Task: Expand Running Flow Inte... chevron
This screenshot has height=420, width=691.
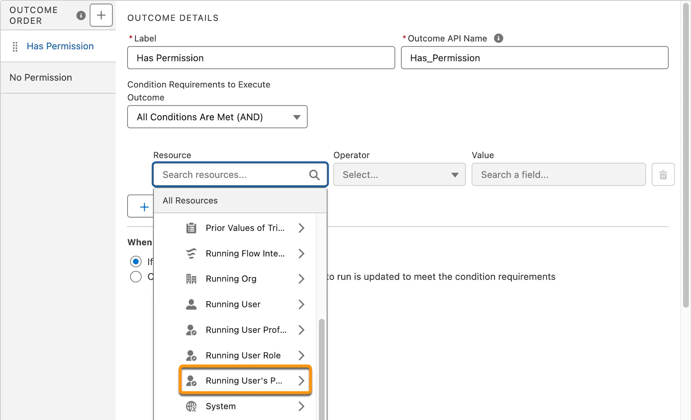Action: [301, 253]
